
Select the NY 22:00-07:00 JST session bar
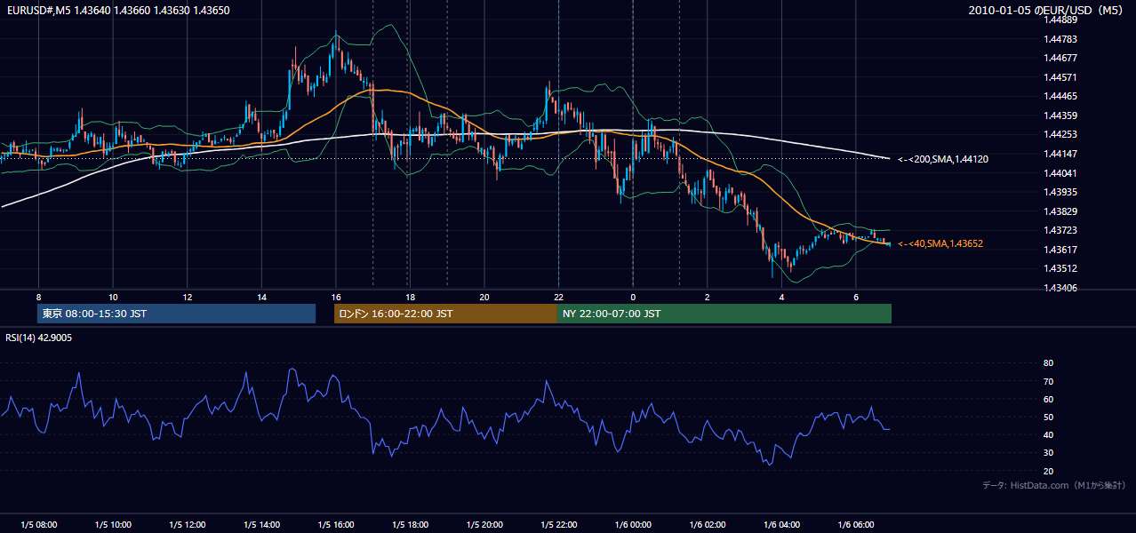coord(724,314)
